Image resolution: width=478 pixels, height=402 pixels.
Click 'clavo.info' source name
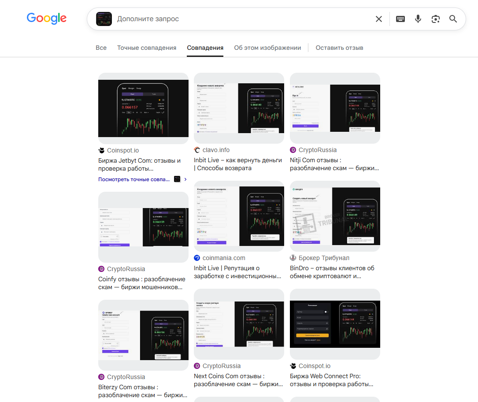click(x=216, y=150)
